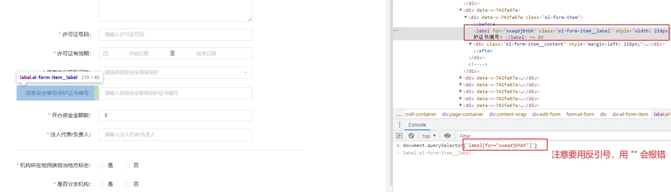Select 是 for 是否分支机构

[102, 184]
